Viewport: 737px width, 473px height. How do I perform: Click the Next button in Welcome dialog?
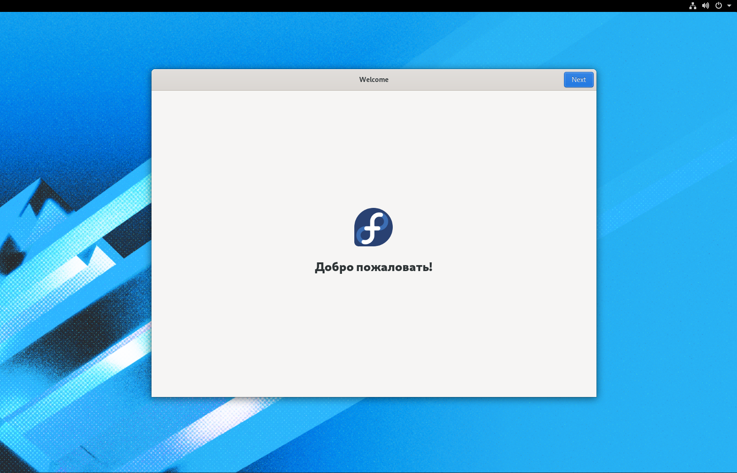coord(579,80)
